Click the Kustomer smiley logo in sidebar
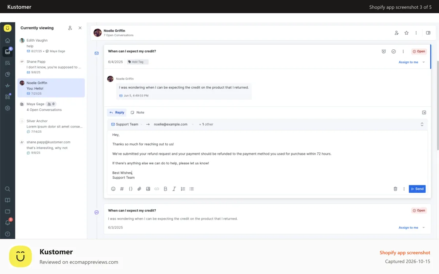The width and height of the screenshot is (439, 274). pos(7,28)
